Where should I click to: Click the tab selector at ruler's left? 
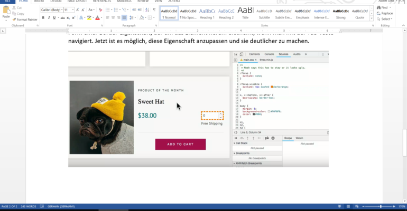pos(3,31)
